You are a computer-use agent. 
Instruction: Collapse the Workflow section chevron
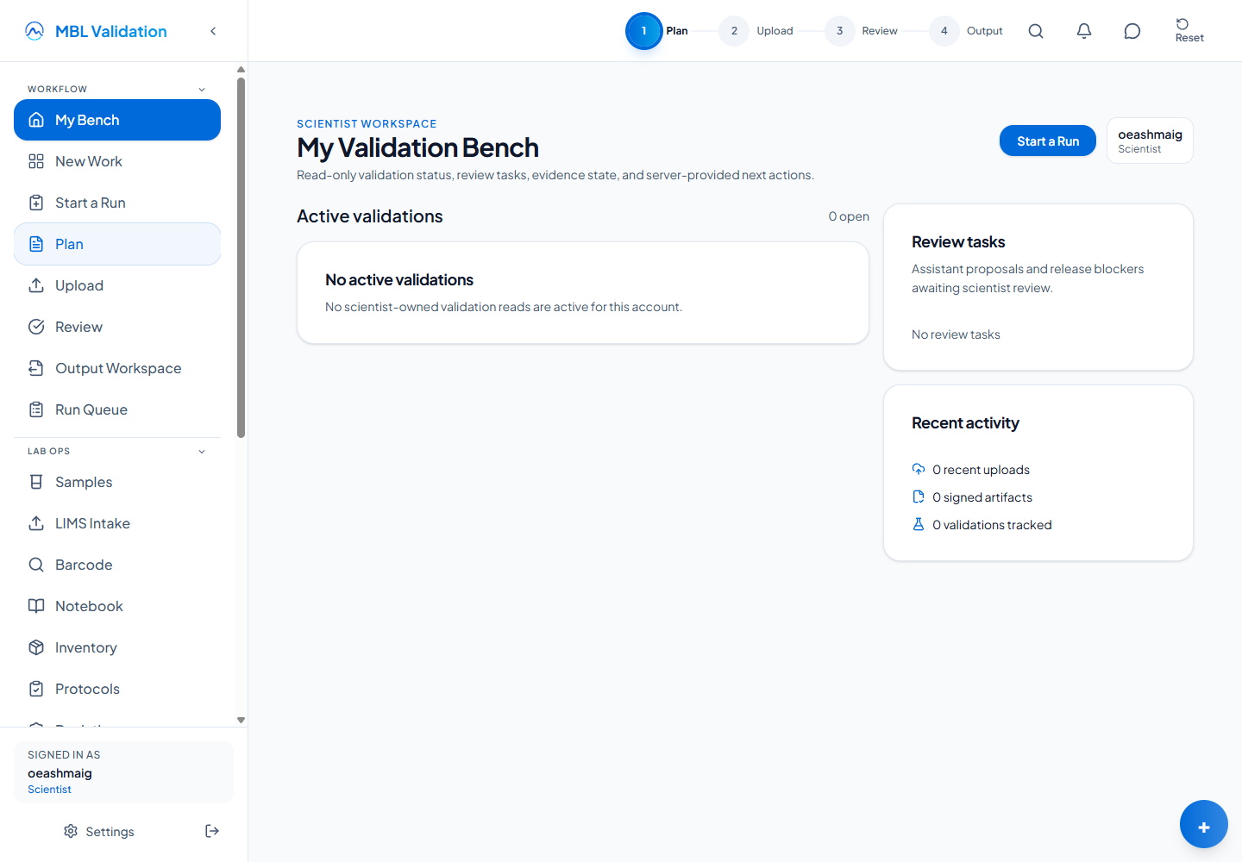point(202,90)
